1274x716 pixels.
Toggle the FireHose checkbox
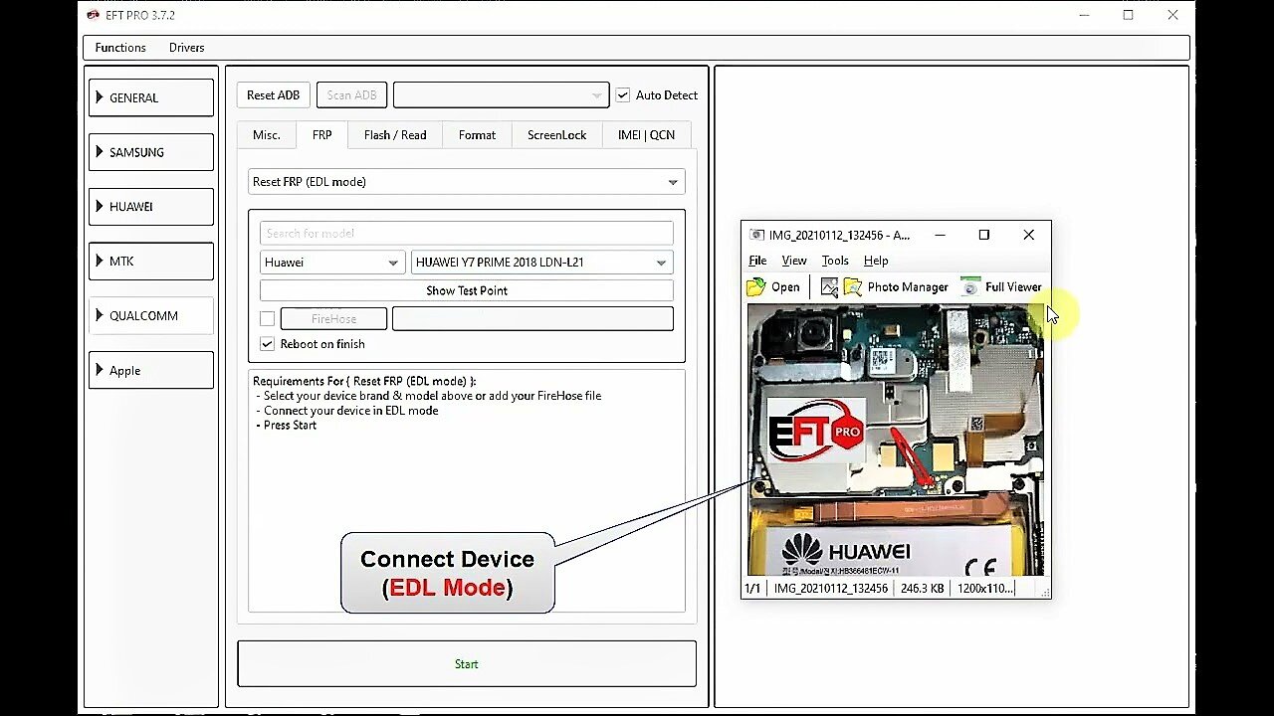(267, 318)
